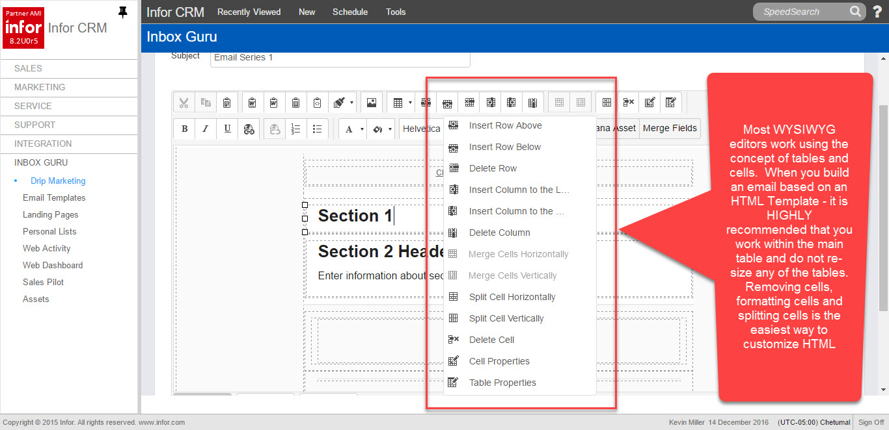Screen dimensions: 889x430
Task: Click the Copy icon in editor toolbar
Action: point(206,103)
